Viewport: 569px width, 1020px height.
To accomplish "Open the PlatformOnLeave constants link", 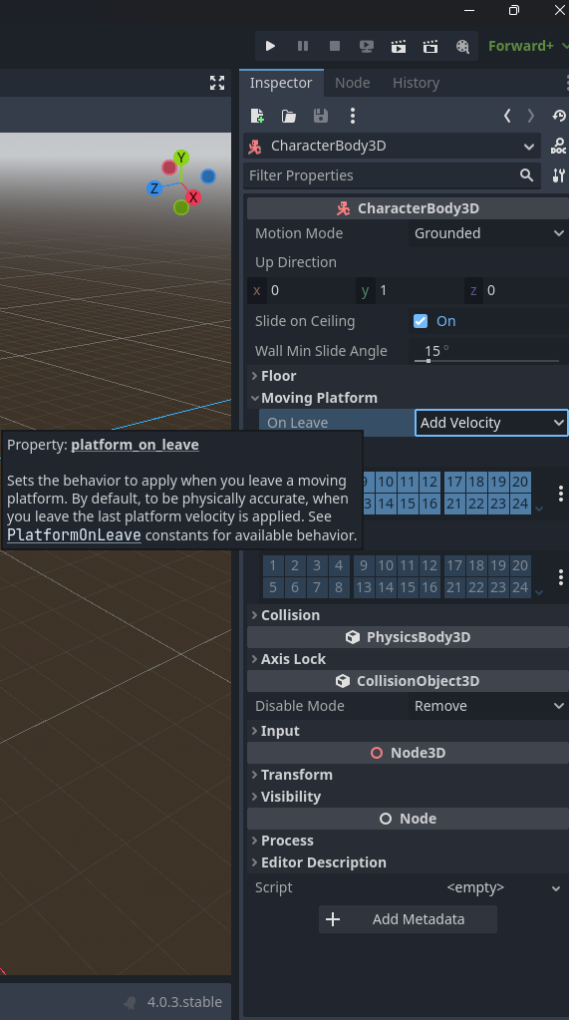I will [74, 535].
